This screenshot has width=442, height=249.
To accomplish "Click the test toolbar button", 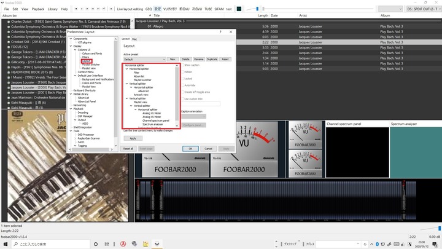I will 229,9.
